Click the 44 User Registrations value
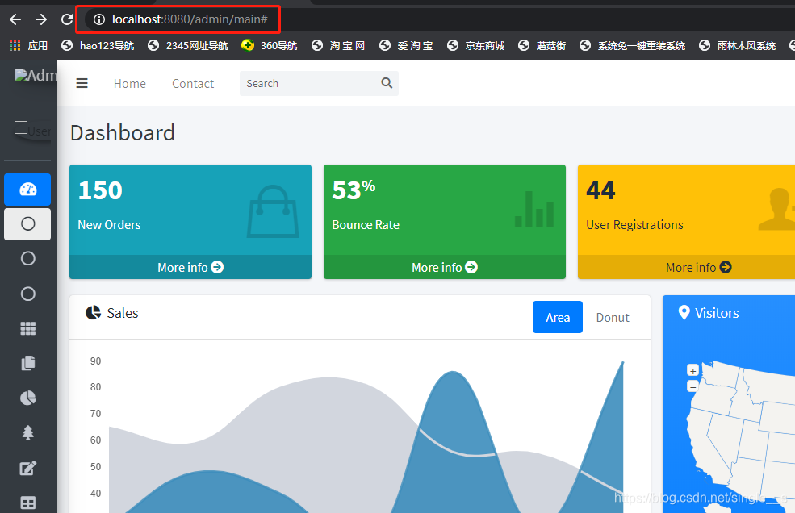795x513 pixels. (600, 190)
